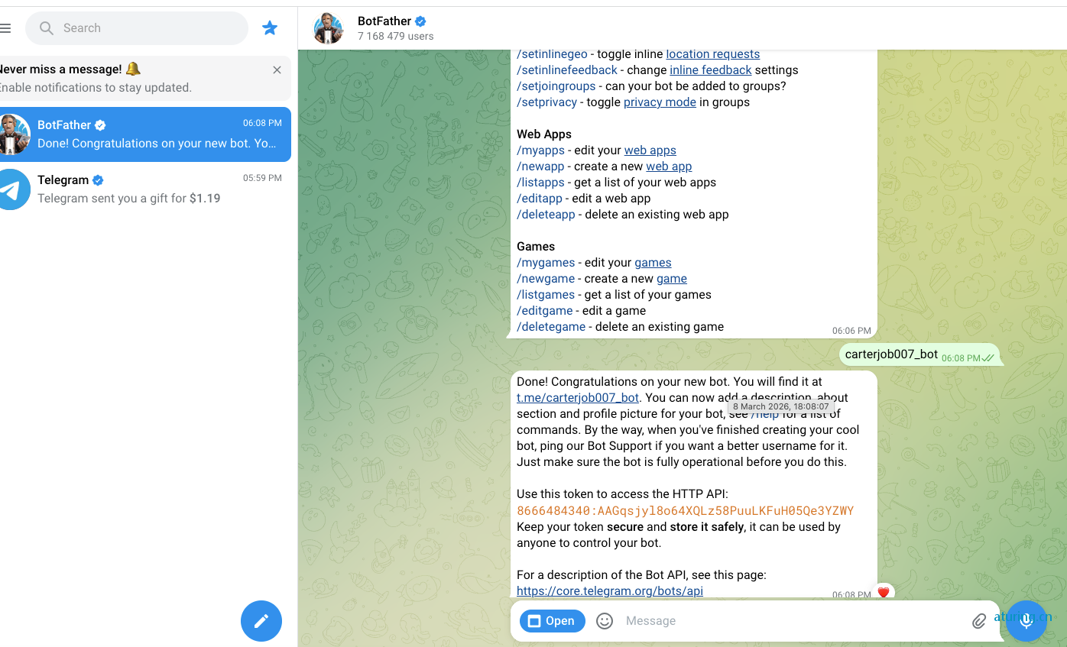Click the Search input field
Screen dimensions: 1067x647
tap(137, 28)
